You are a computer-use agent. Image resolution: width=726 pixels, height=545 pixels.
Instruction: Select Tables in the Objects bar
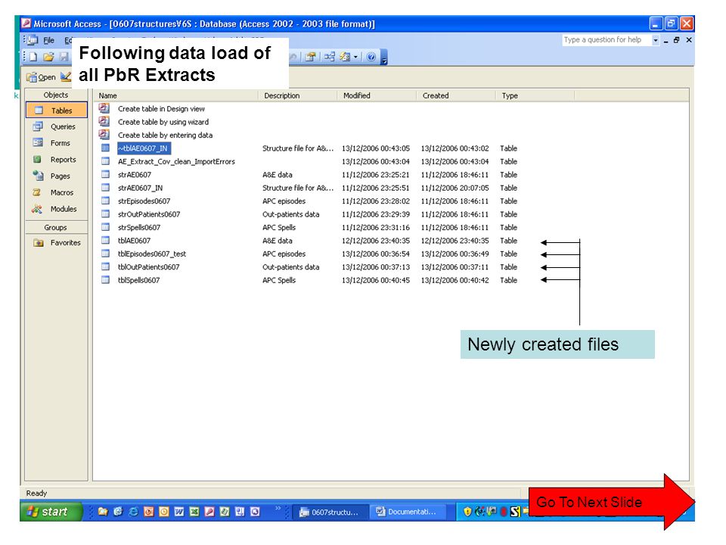[x=57, y=111]
